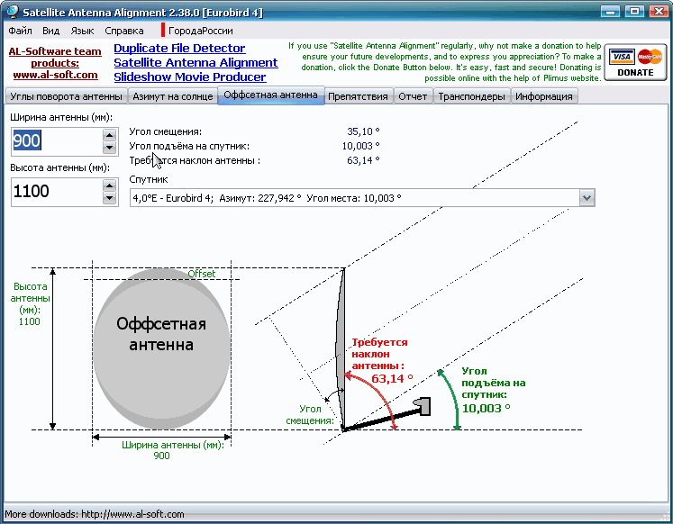Click the green Ширина антенны (мм): 900 caption
The image size is (673, 524).
click(x=172, y=450)
